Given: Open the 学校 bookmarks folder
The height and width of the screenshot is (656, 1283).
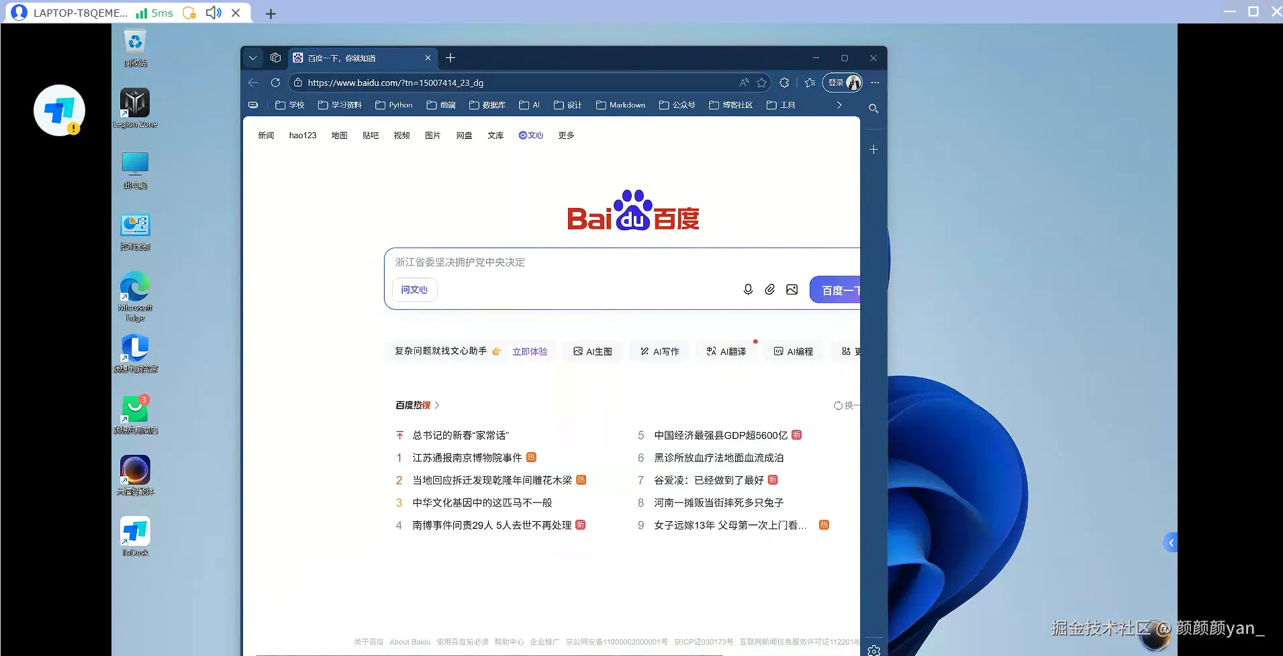Looking at the screenshot, I should 290,105.
